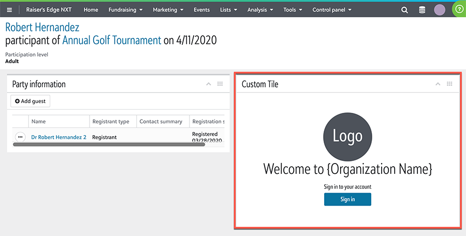Grab the Party information tile drag handle
This screenshot has height=236, width=466.
220,84
